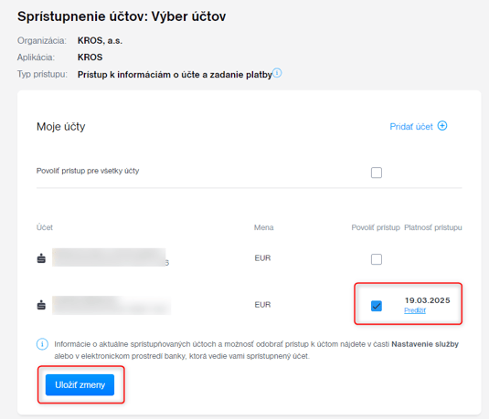
Task: Click the plus icon next to Pridať účet
Action: [442, 126]
